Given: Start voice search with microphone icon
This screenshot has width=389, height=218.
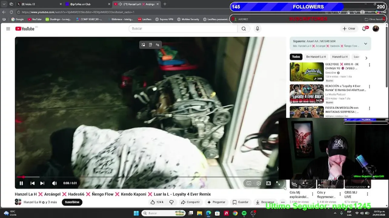Looking at the screenshot, I should [258, 28].
